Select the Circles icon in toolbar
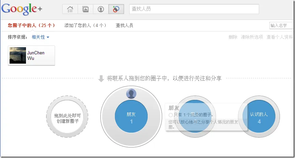295x158 pixels. tap(116, 9)
